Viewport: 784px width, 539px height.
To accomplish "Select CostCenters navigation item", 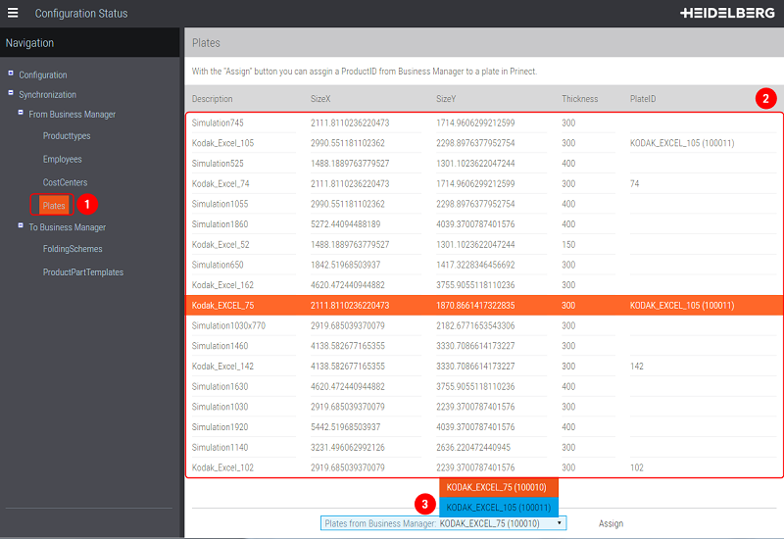I will 65,182.
